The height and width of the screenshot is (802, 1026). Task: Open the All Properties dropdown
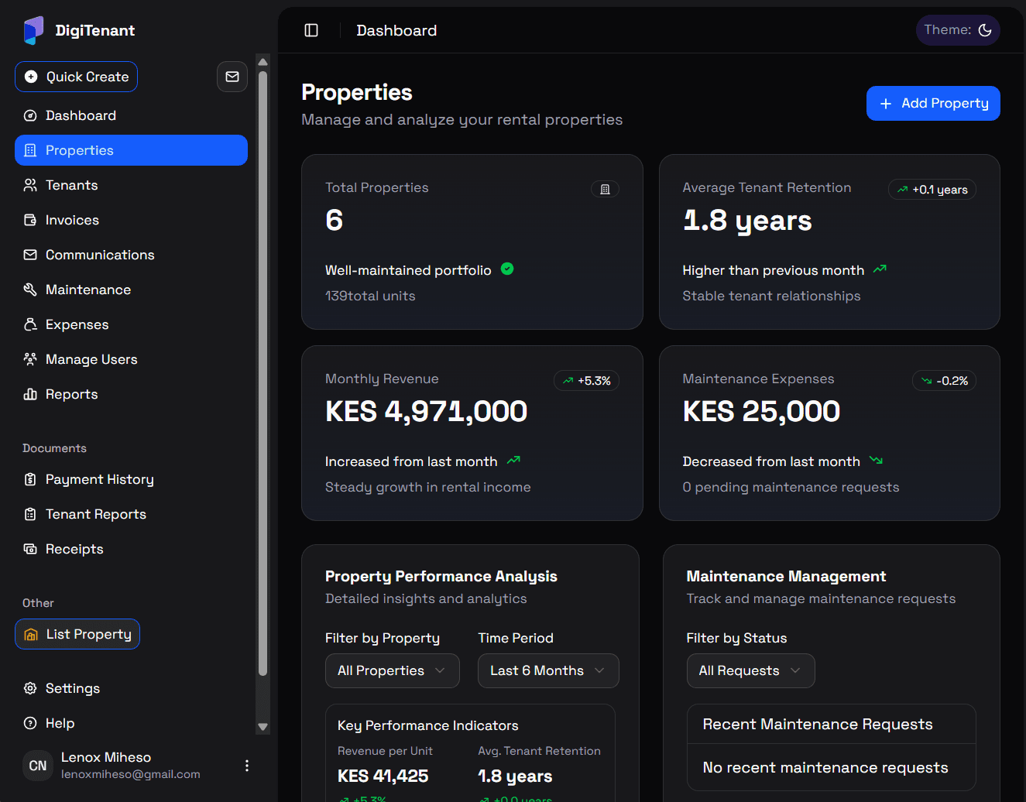pos(392,670)
